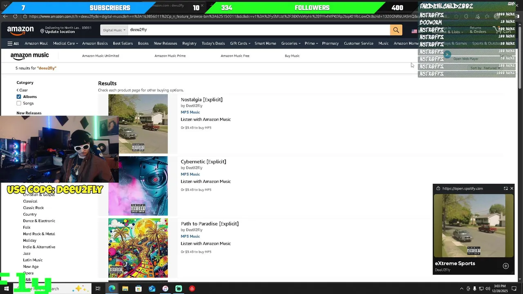Open volume control in system tray
523x294 pixels.
(x=487, y=289)
